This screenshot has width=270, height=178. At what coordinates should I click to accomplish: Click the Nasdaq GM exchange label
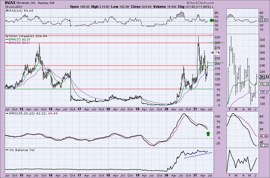(46, 3)
